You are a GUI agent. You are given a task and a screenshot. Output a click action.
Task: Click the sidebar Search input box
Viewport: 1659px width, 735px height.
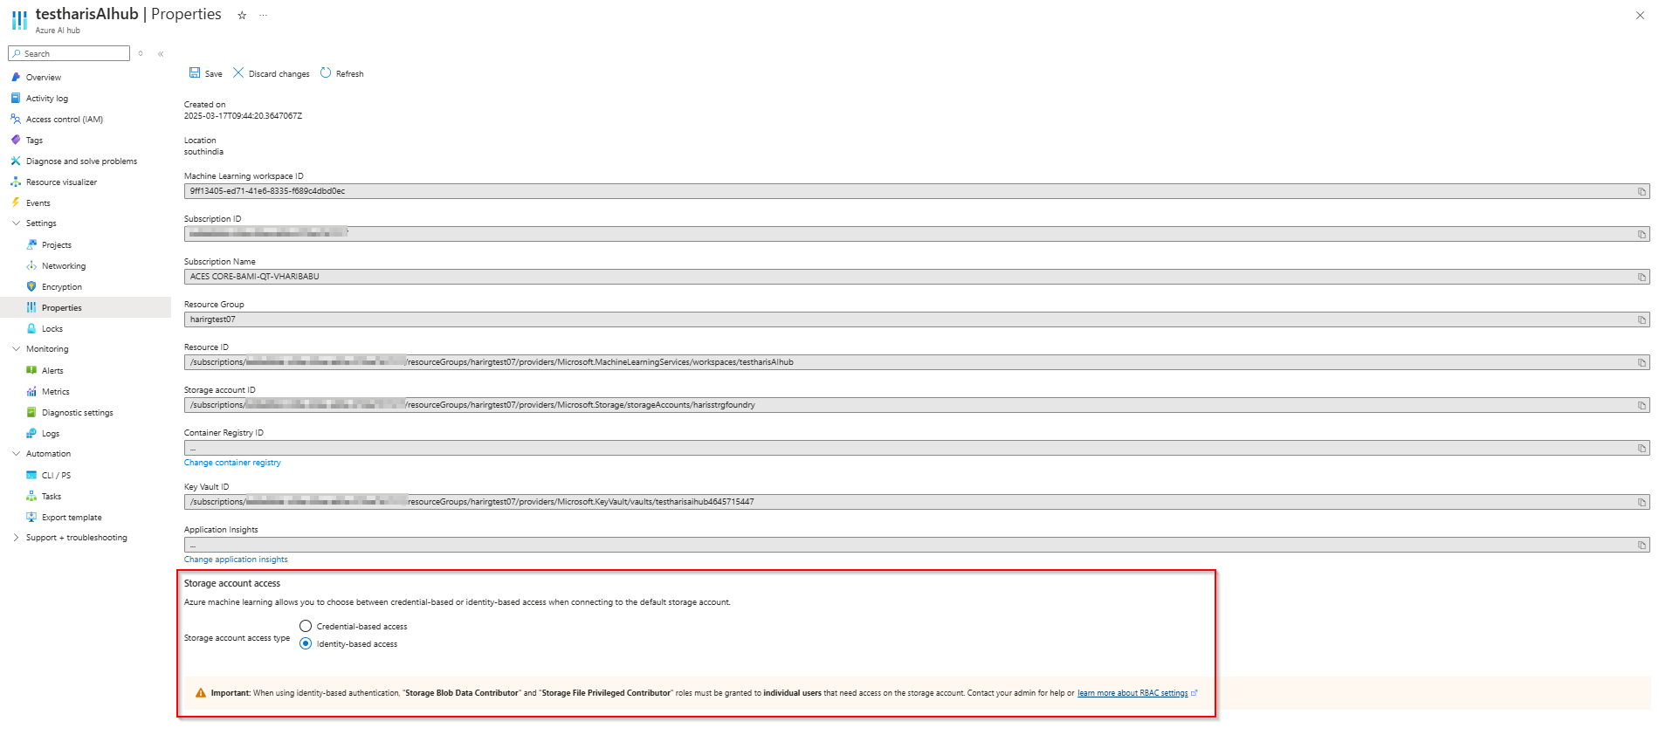(x=69, y=54)
